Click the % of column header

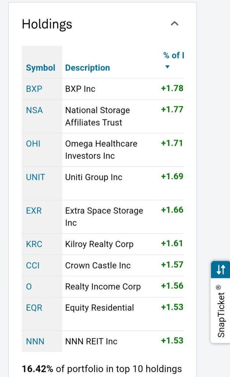point(173,56)
